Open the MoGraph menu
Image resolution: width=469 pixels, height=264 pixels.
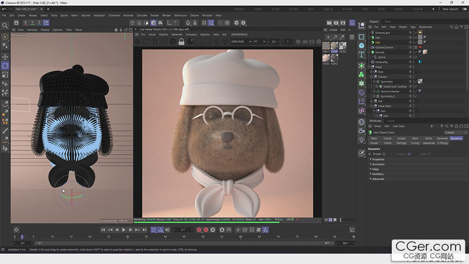pyautogui.click(x=99, y=15)
